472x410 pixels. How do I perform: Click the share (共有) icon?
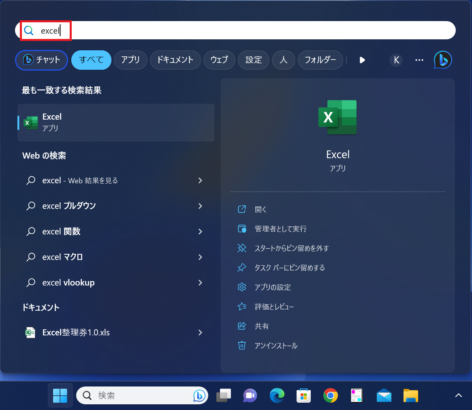[242, 326]
